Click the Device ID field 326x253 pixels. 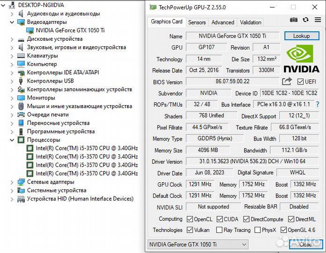coord(289,93)
